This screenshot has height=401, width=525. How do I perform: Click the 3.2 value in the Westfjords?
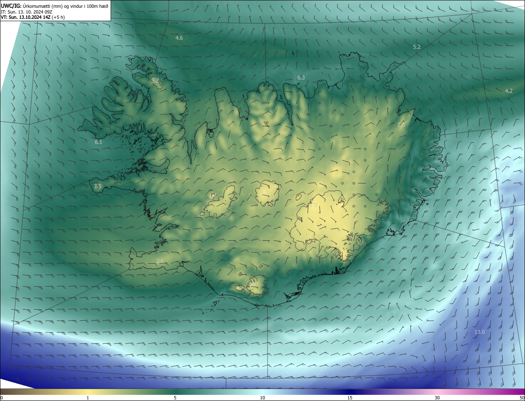(155, 80)
